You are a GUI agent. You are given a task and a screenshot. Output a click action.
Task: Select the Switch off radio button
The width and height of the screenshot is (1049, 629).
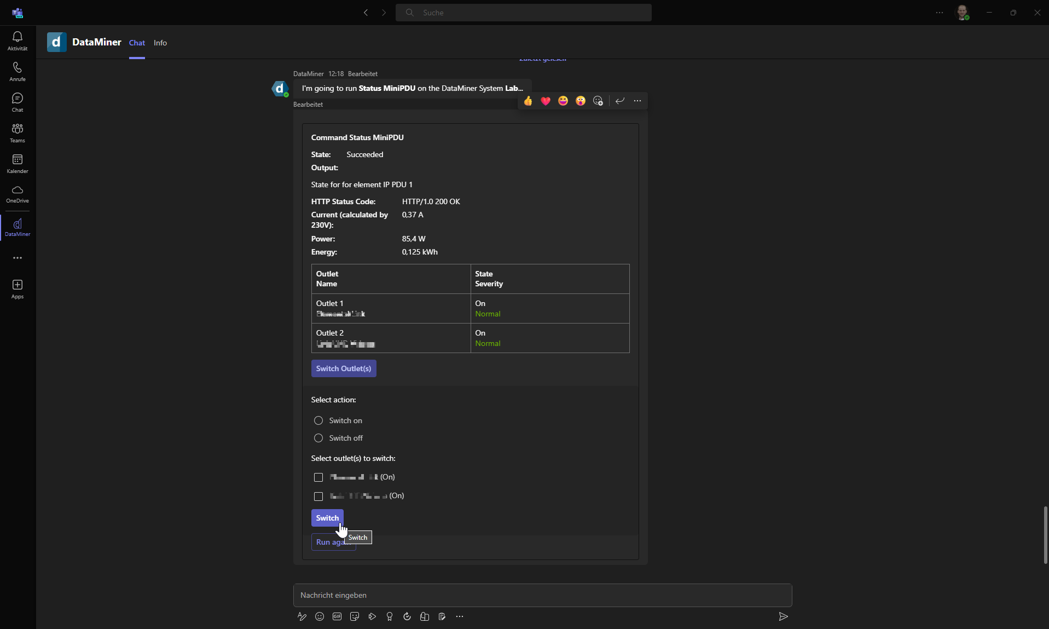point(318,438)
